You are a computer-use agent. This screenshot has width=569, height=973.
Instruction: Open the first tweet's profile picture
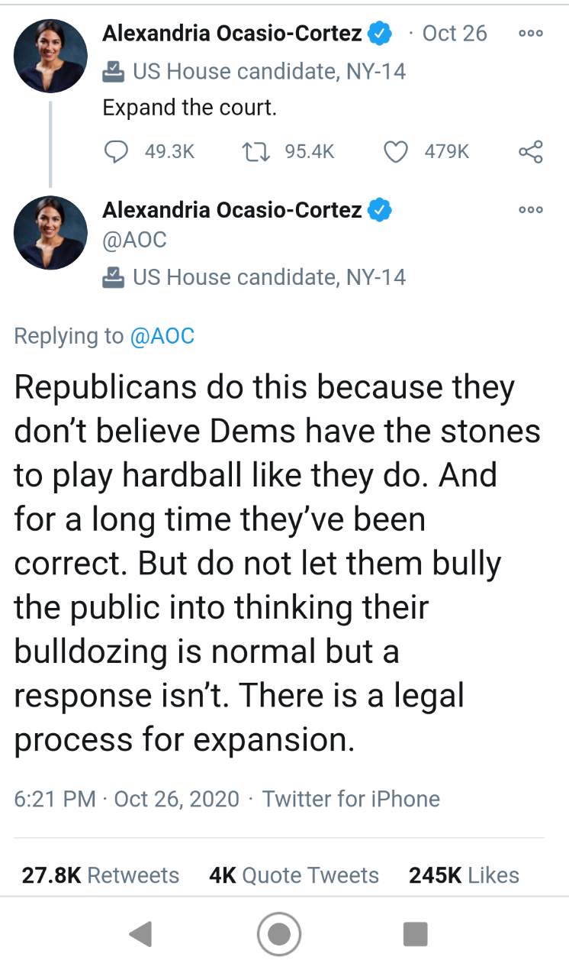coord(51,56)
